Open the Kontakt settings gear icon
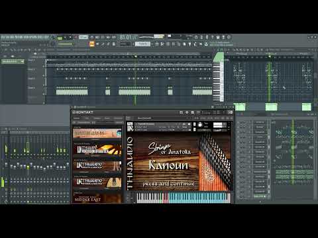This screenshot has height=238, width=318. (x=187, y=112)
